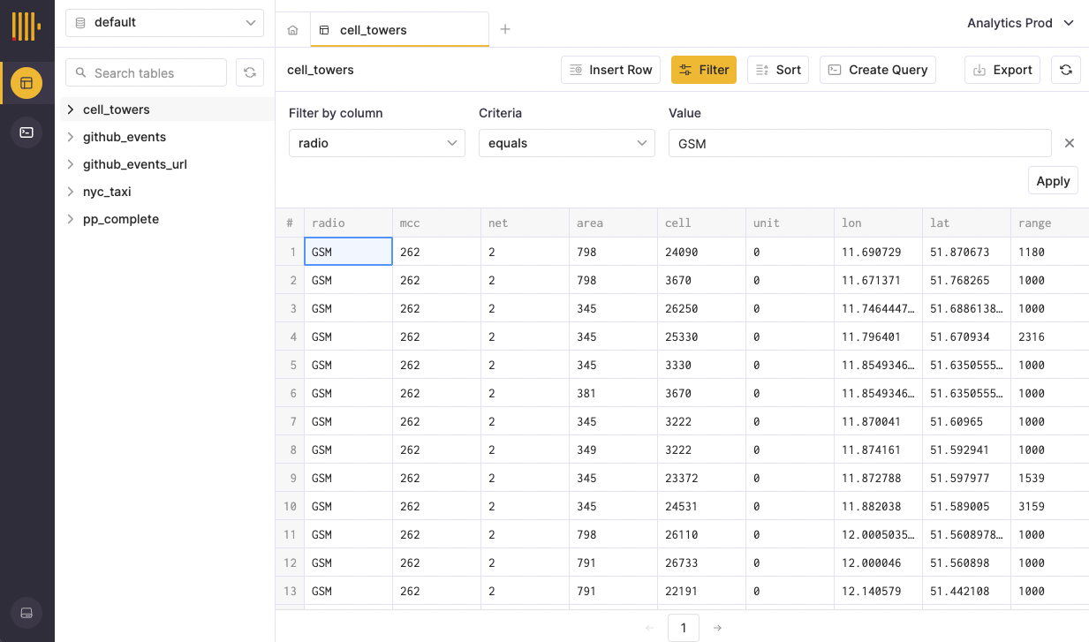Remove the filter with X icon
This screenshot has width=1089, height=642.
1069,143
